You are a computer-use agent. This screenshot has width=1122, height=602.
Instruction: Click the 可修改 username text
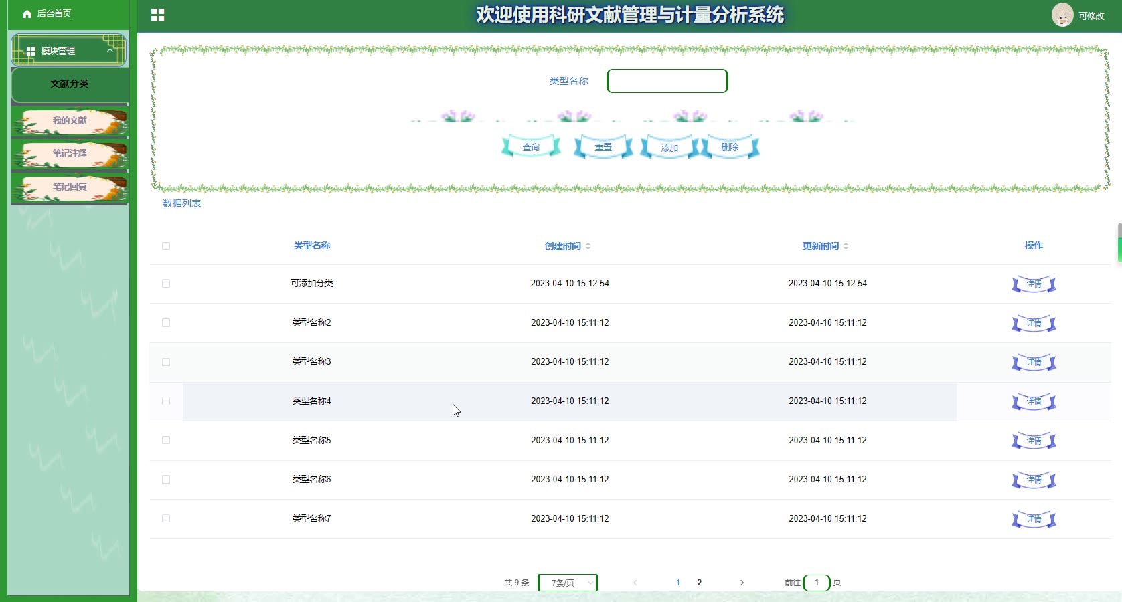tap(1091, 16)
